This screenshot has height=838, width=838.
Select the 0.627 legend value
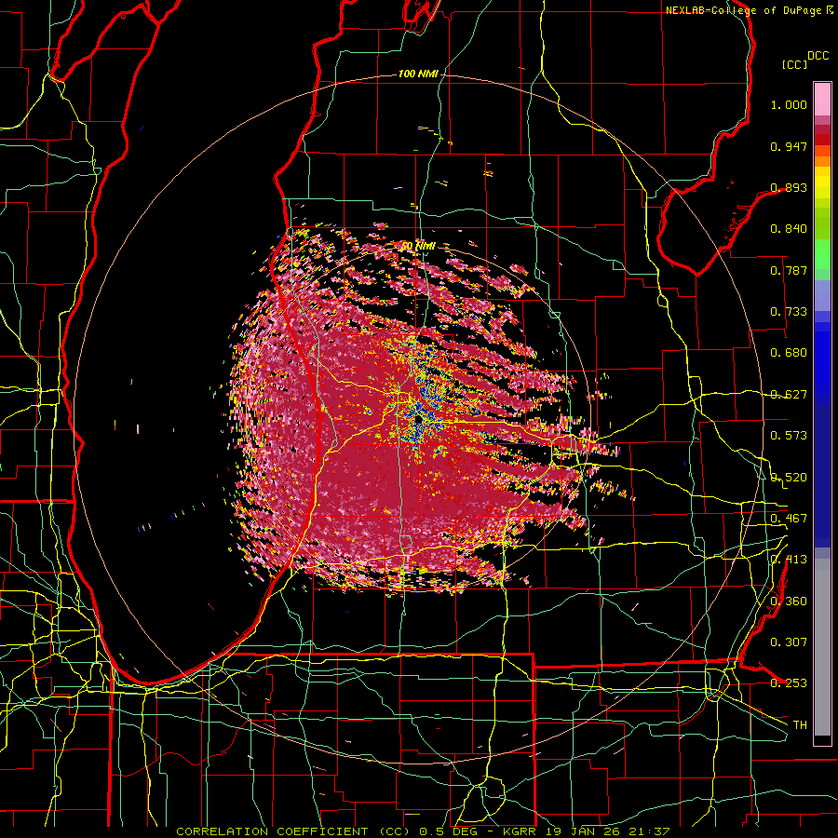pyautogui.click(x=789, y=395)
